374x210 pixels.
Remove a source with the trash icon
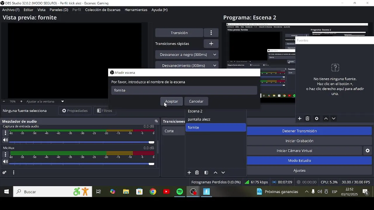307,118
